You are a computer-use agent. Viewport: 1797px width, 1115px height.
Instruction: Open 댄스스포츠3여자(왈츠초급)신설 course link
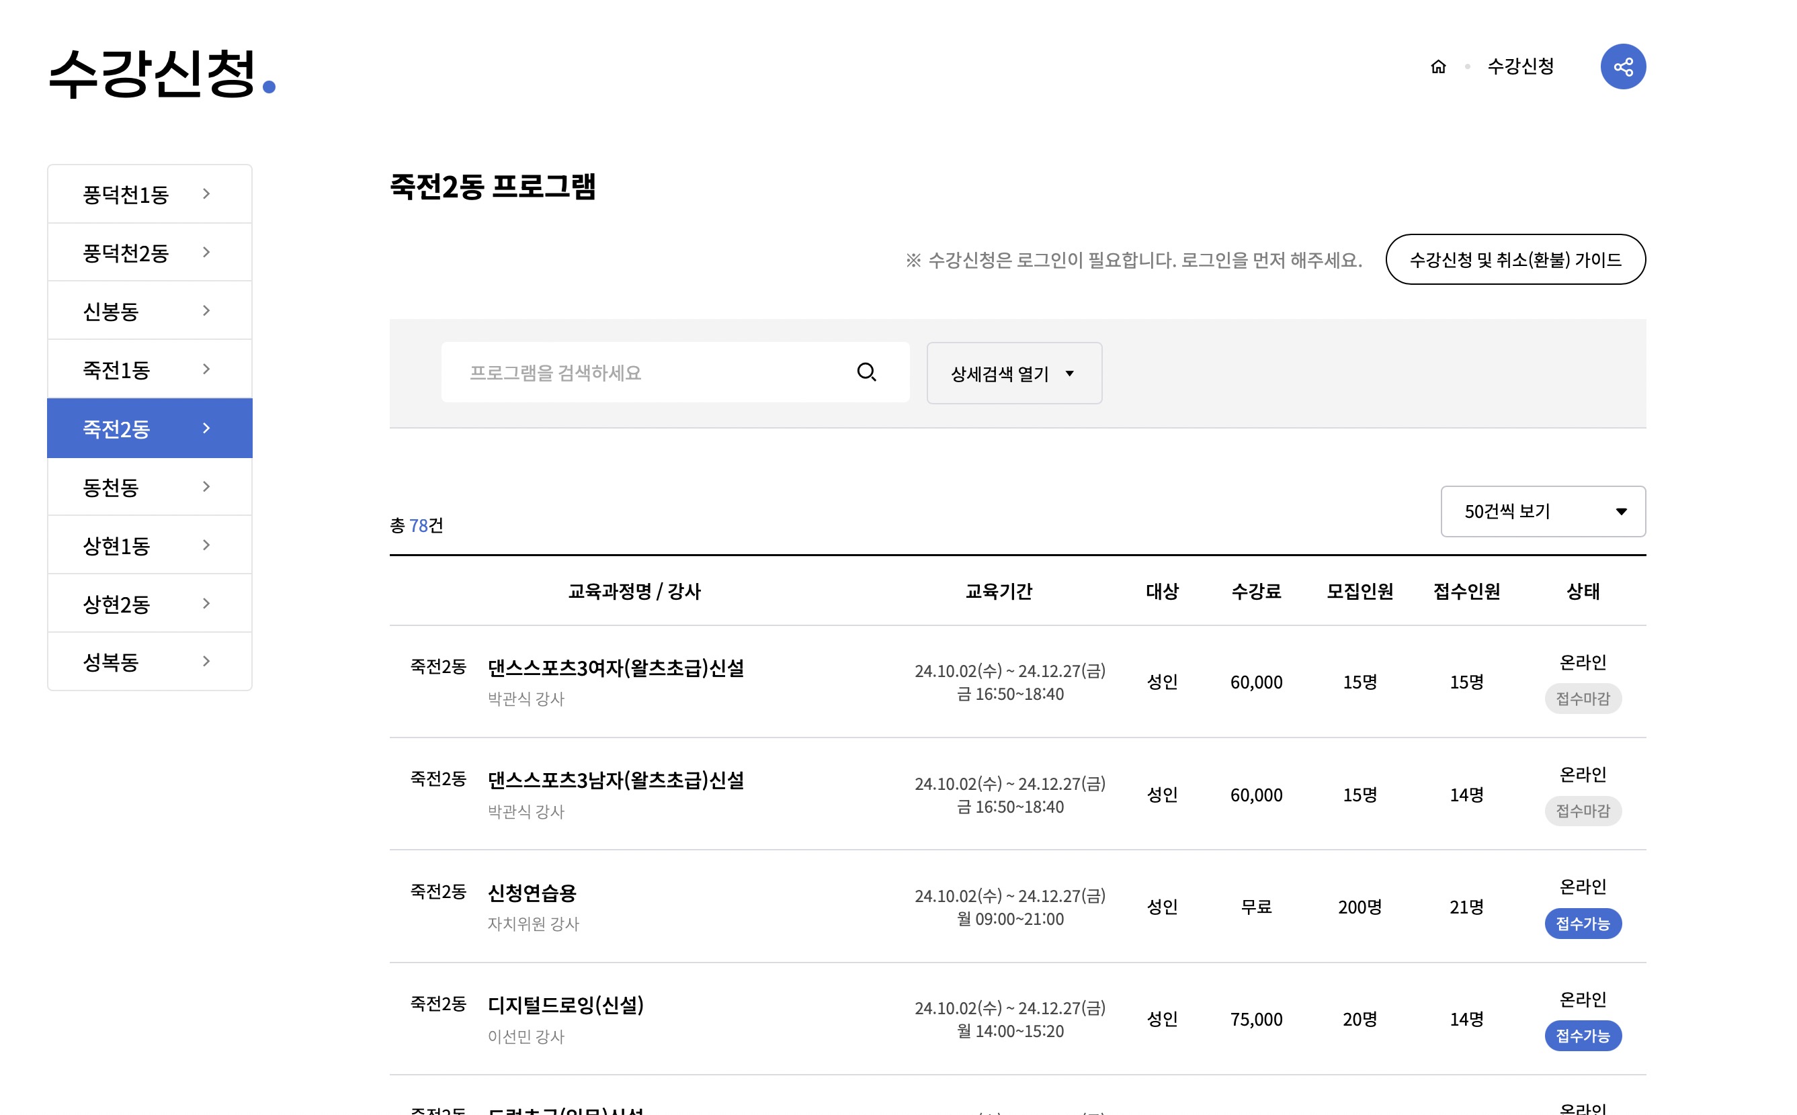(615, 668)
